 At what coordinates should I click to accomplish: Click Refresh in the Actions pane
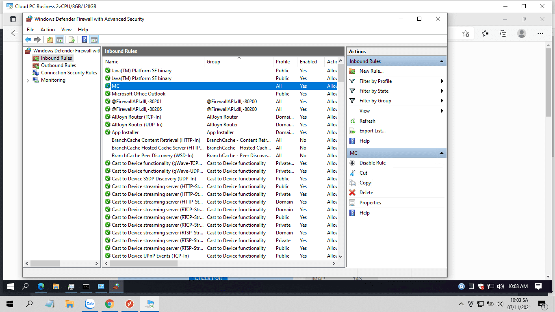[x=367, y=121]
